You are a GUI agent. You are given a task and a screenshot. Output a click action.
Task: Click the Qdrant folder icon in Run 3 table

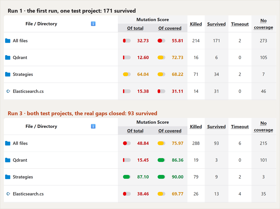(x=8, y=160)
